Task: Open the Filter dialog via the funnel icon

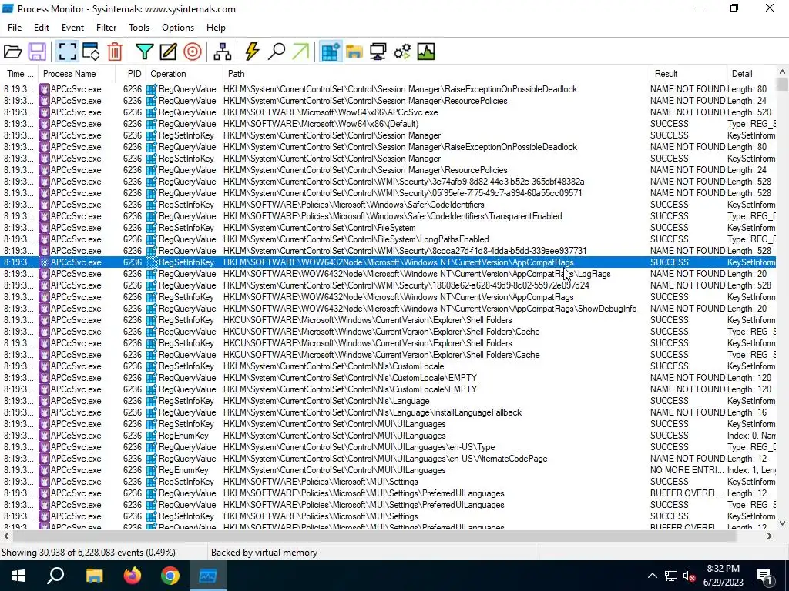Action: point(144,52)
